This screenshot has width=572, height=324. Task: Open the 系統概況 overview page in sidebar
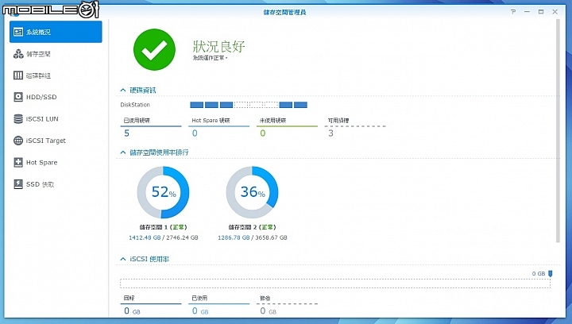click(x=56, y=32)
